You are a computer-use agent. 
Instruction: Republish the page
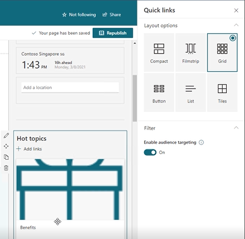tap(113, 33)
